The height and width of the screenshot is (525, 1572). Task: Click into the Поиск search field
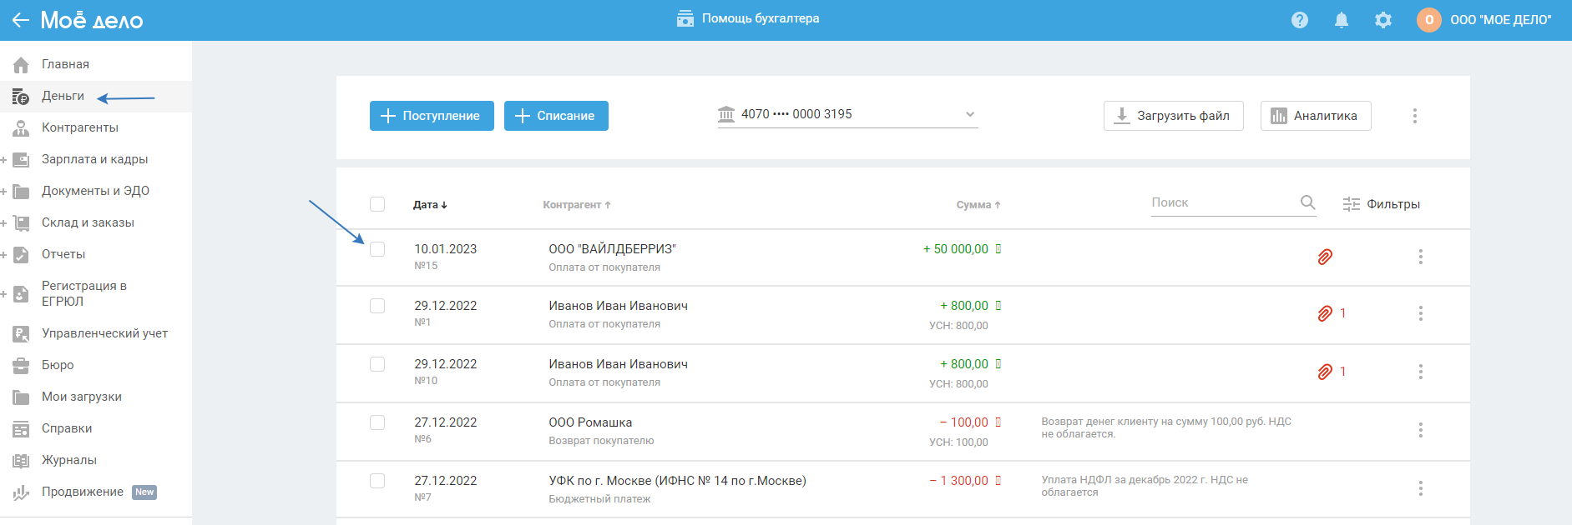[1219, 202]
